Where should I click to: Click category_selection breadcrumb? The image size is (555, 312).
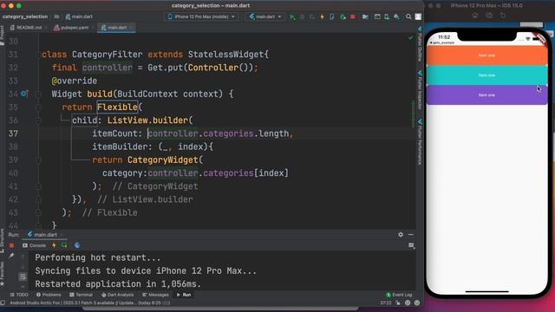pos(25,16)
